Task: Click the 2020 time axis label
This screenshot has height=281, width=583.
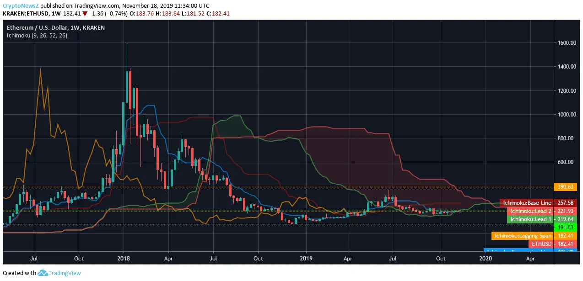Action: pos(485,258)
